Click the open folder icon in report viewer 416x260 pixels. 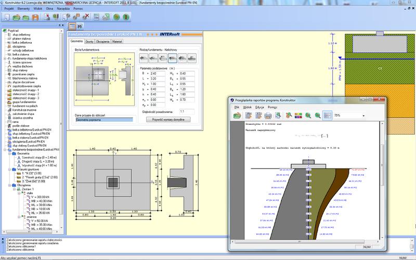[238, 115]
